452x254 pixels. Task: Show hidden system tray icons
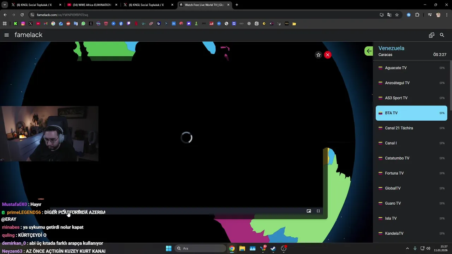coord(407,248)
